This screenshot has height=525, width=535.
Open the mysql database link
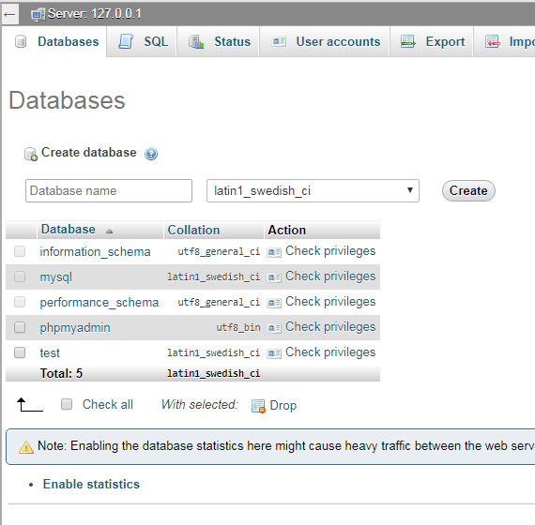point(56,277)
